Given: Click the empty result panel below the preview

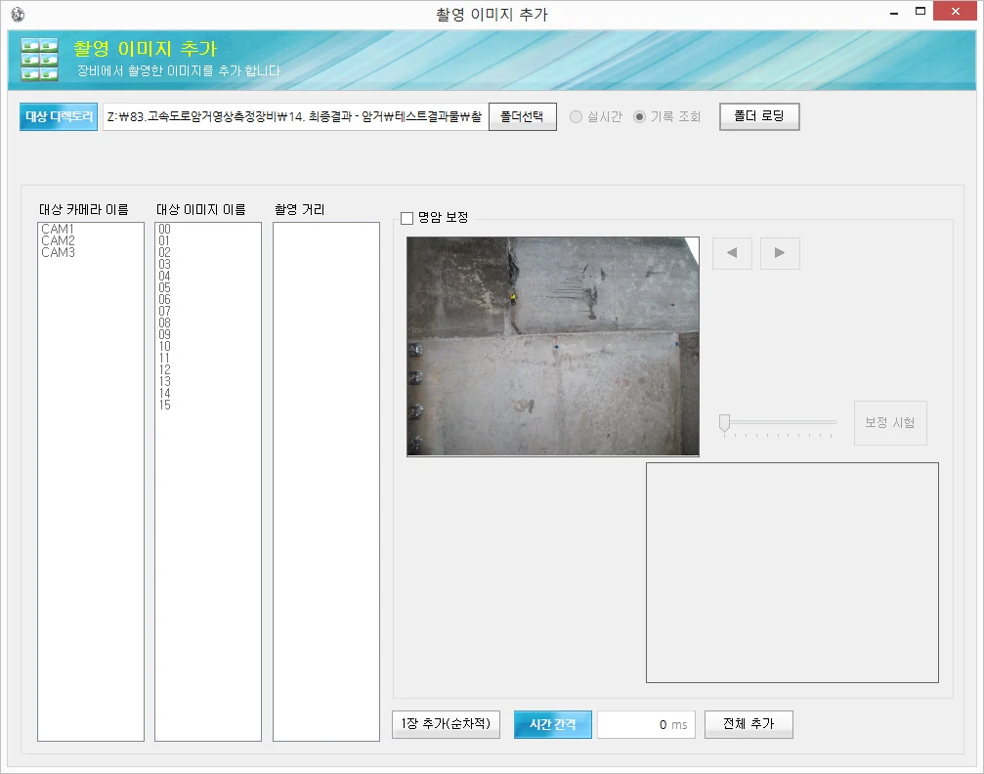Looking at the screenshot, I should pos(791,573).
